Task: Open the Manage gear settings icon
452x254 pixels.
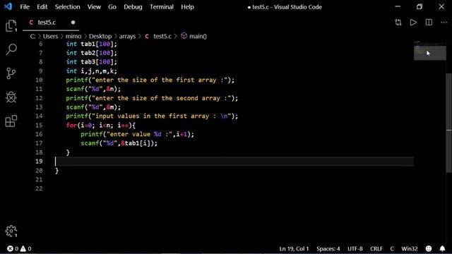Action: click(x=11, y=231)
